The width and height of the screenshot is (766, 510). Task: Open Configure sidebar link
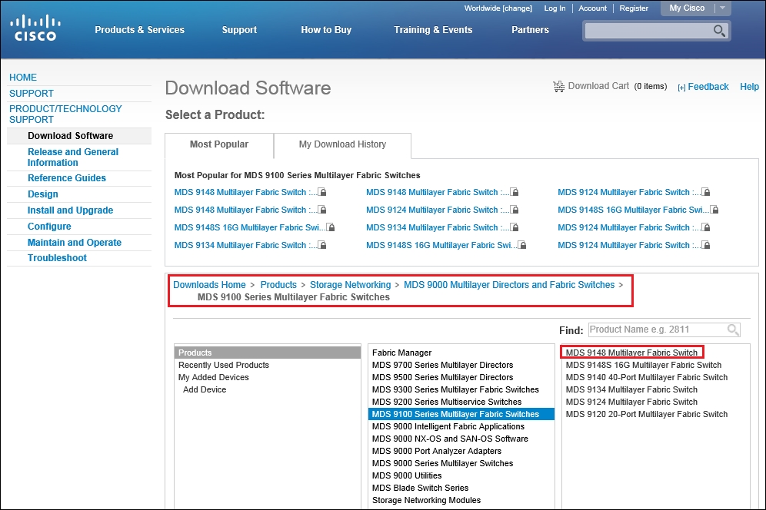(x=49, y=227)
